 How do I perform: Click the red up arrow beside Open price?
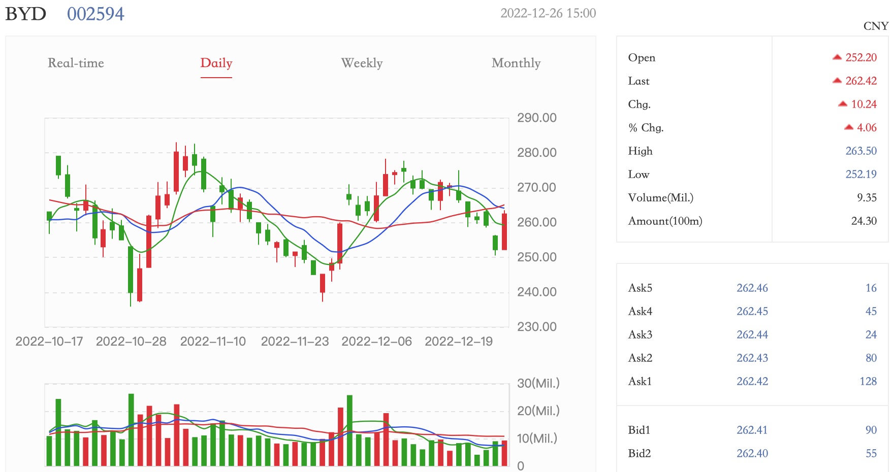coord(837,57)
